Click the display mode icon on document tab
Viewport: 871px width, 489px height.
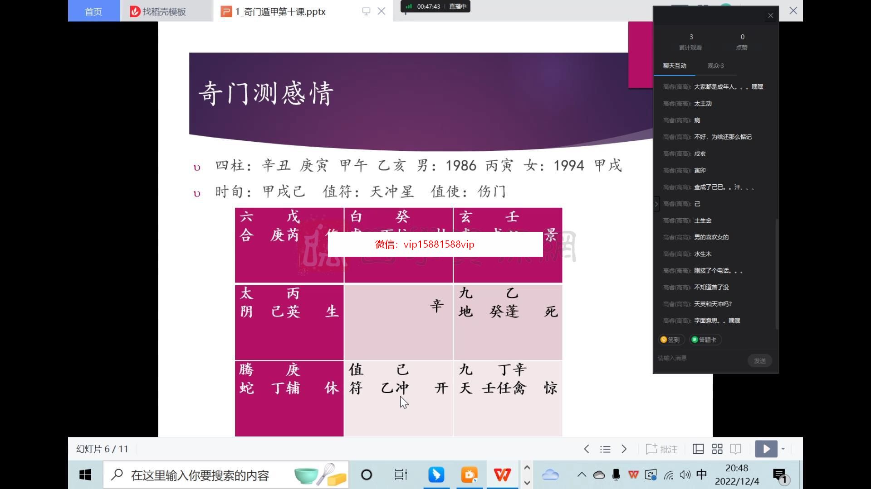(x=366, y=11)
